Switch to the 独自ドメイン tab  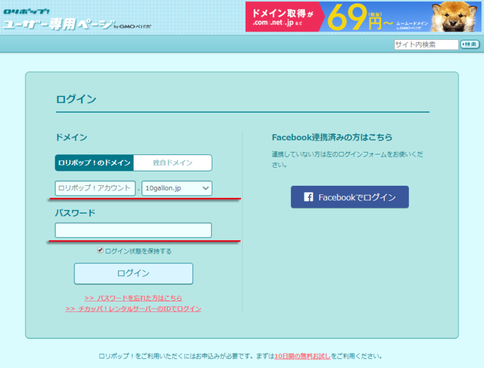point(172,163)
